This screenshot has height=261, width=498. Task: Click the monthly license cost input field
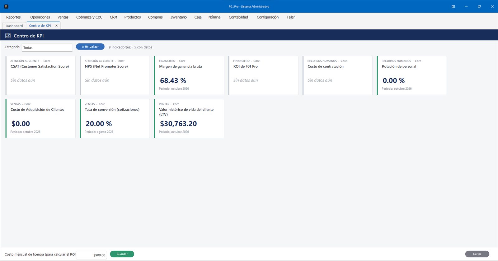click(92, 255)
